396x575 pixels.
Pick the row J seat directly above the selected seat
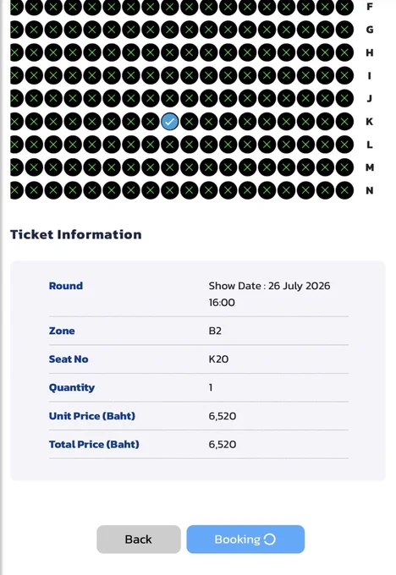pyautogui.click(x=169, y=98)
